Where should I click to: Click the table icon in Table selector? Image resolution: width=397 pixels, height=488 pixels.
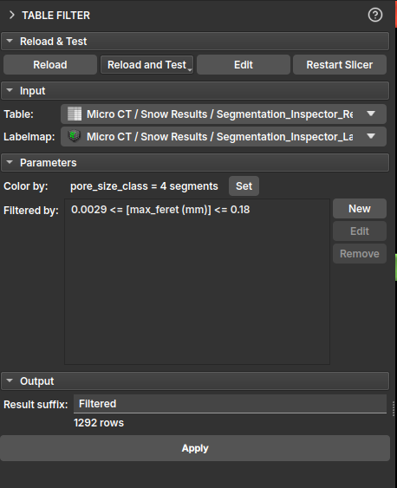click(75, 114)
